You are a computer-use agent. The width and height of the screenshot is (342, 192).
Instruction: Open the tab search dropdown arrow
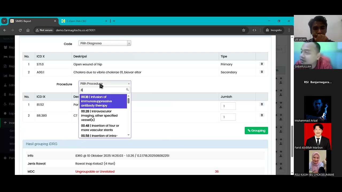point(4,21)
